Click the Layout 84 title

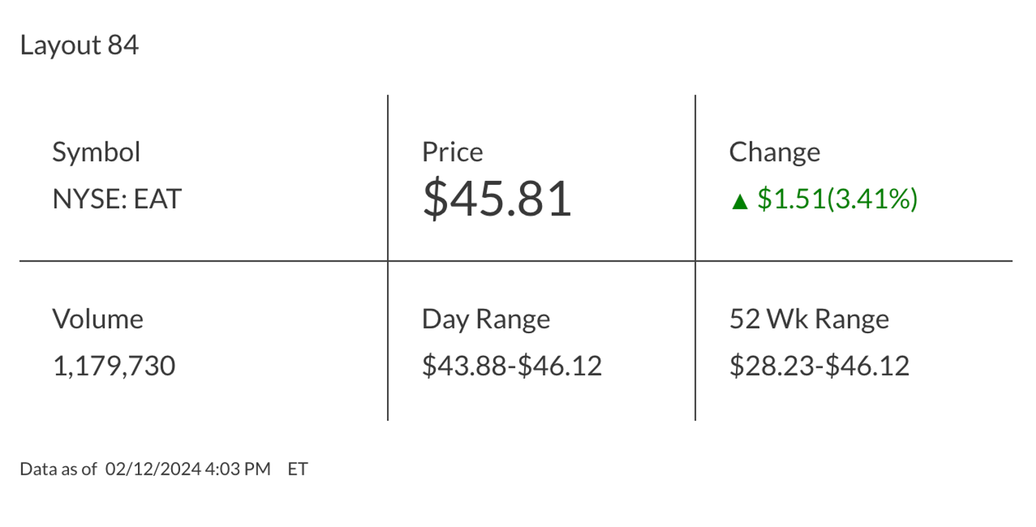(x=79, y=46)
